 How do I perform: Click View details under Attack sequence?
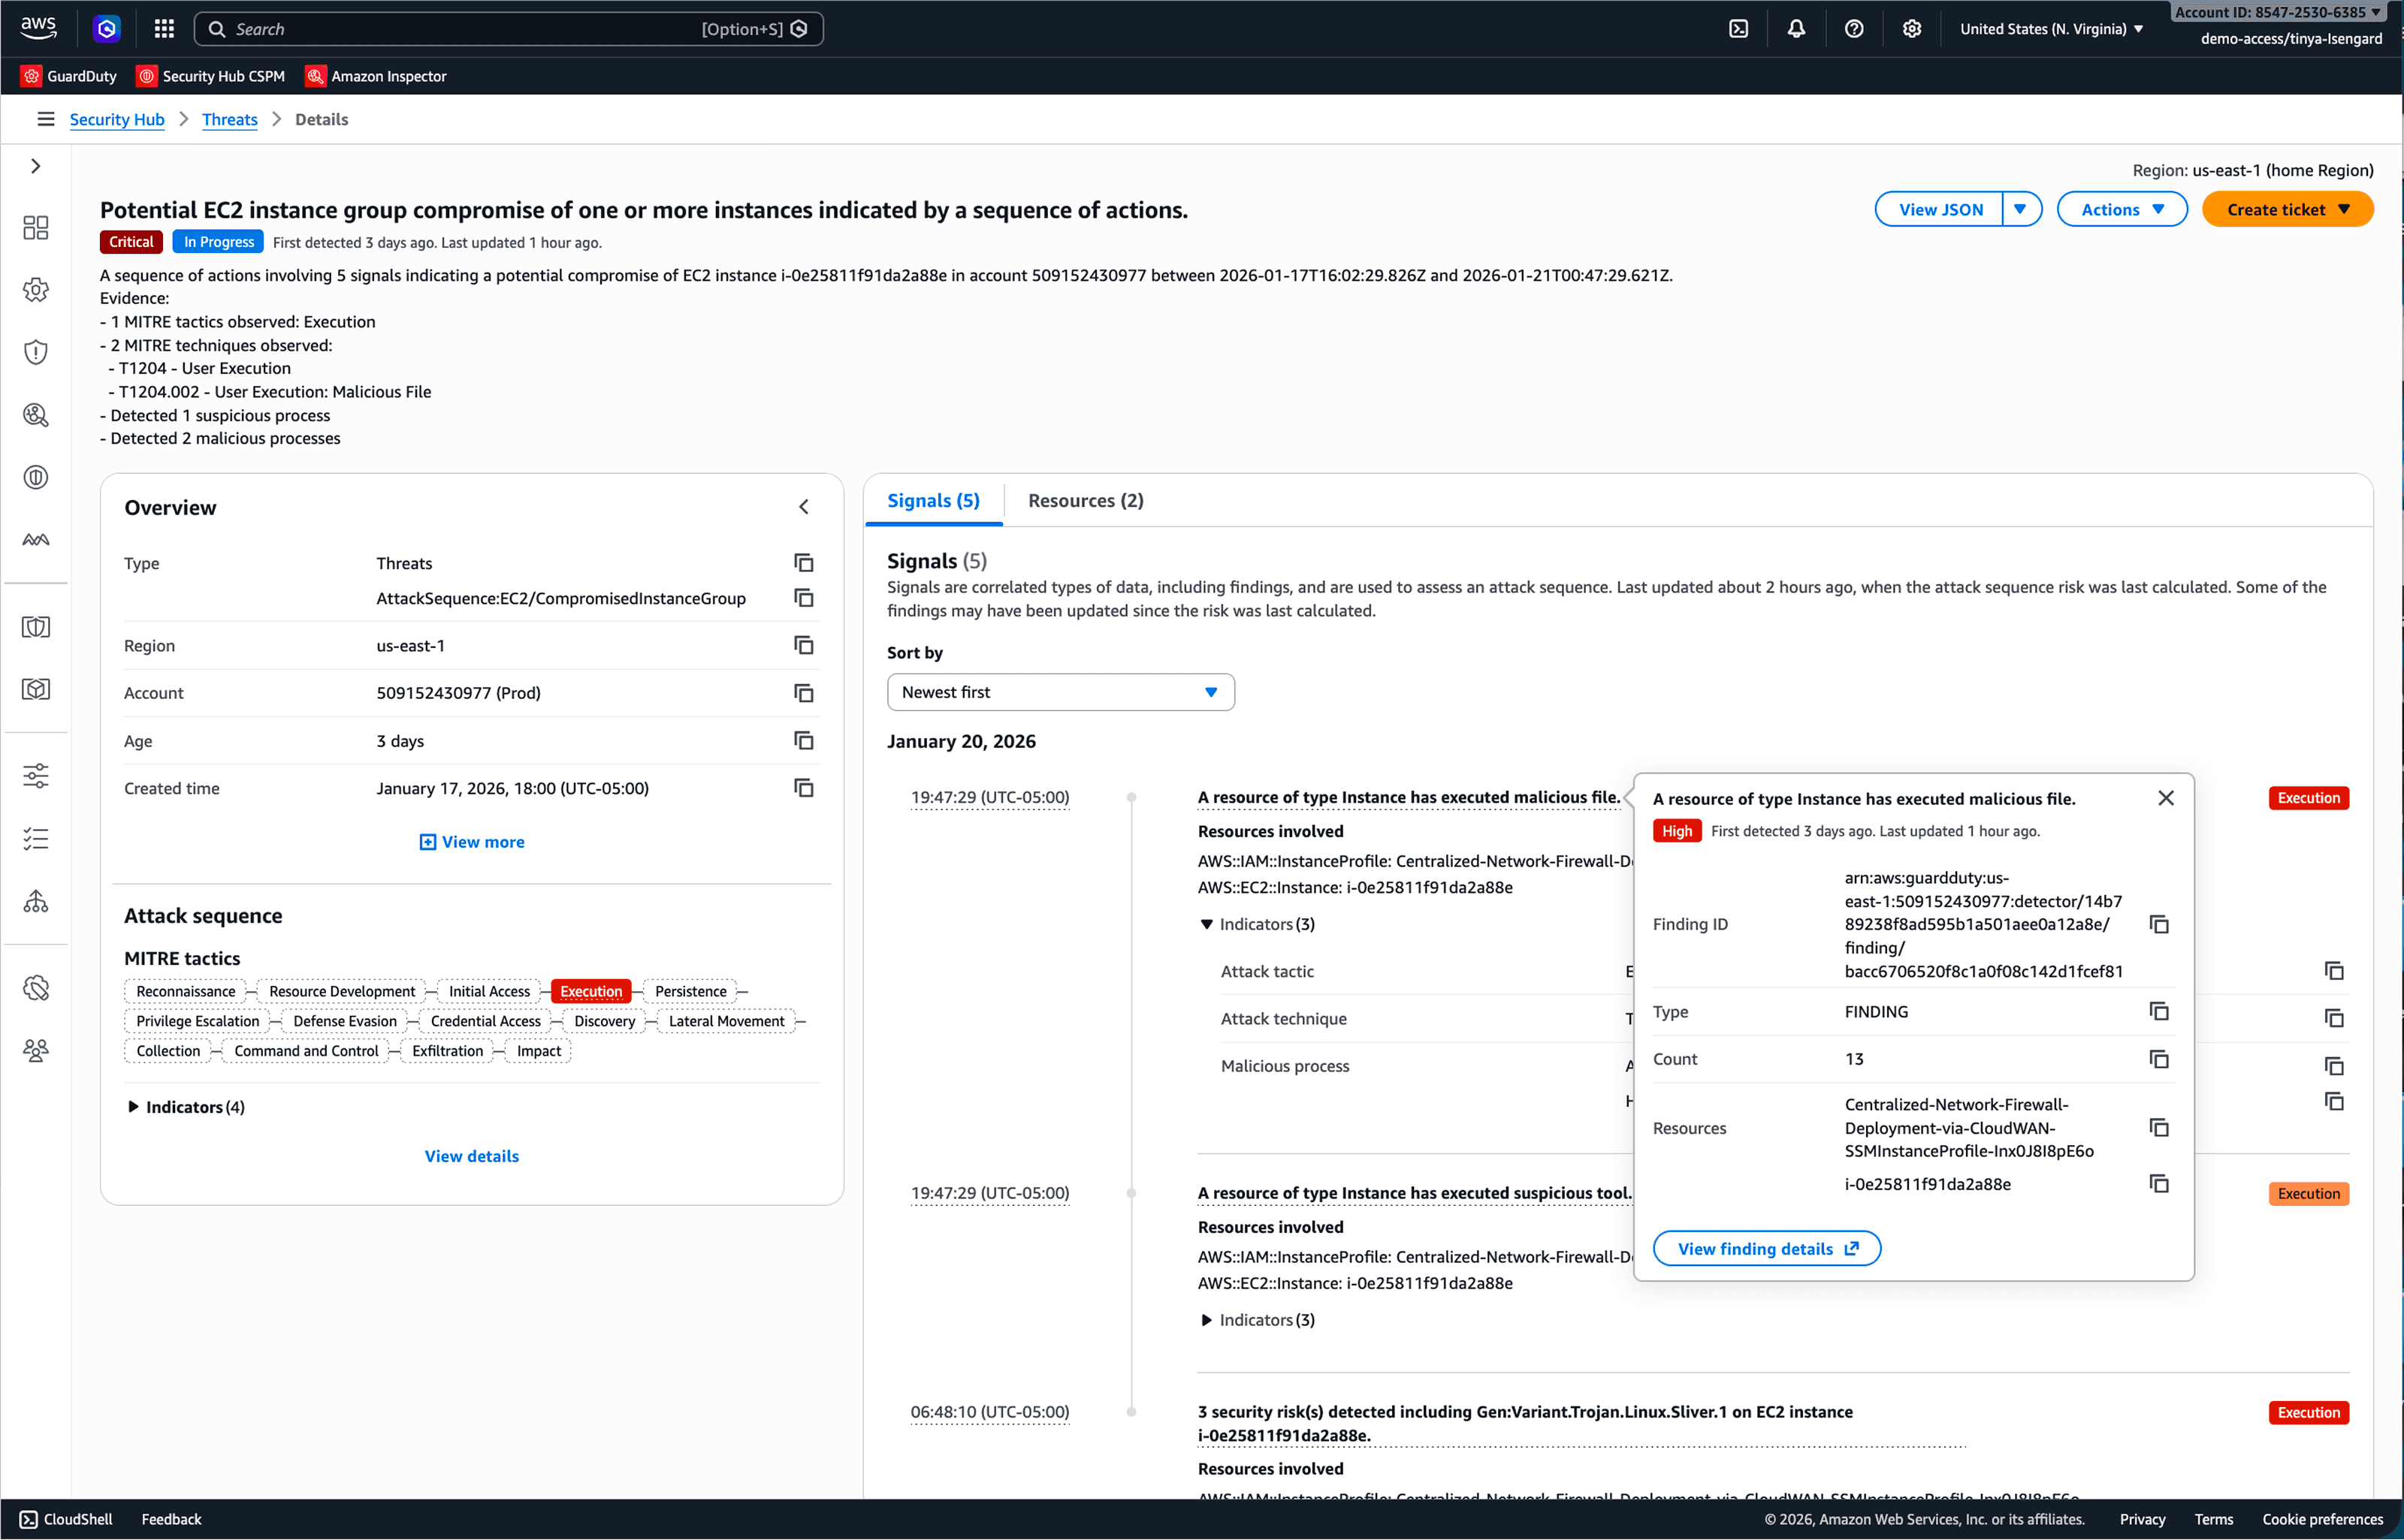(x=471, y=1156)
